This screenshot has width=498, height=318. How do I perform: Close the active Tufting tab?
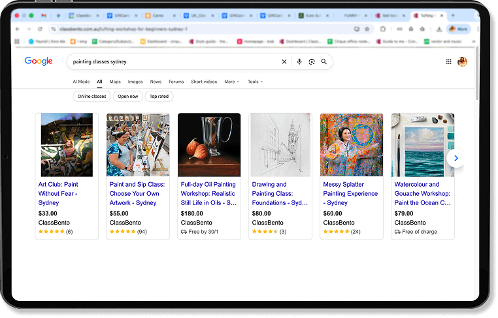coord(441,15)
